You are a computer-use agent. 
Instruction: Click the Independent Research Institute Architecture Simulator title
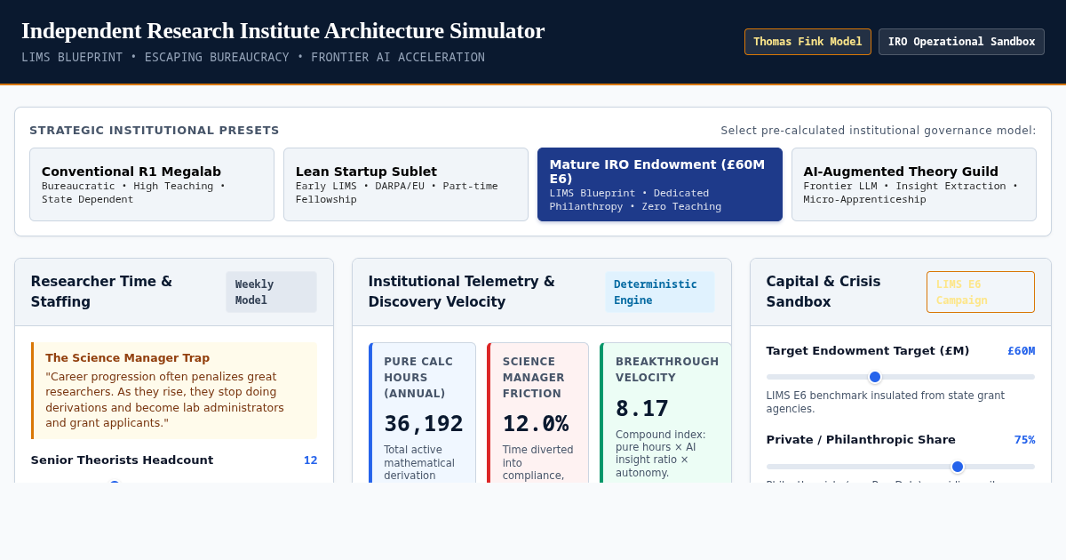[282, 30]
